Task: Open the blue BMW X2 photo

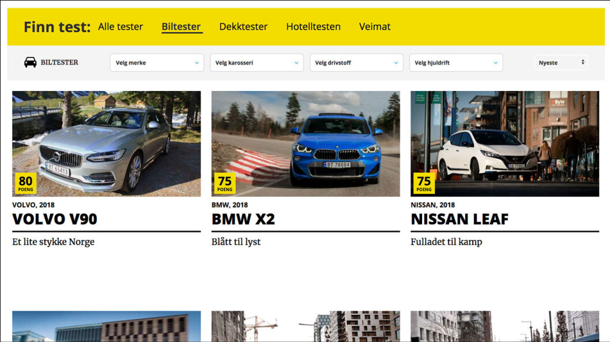Action: (306, 144)
